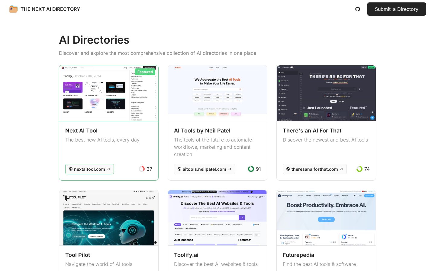Click the score value 37
This screenshot has width=435, height=271.
tap(150, 169)
